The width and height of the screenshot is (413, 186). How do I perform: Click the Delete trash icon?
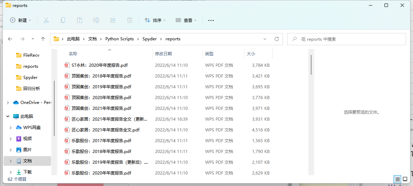click(130, 20)
